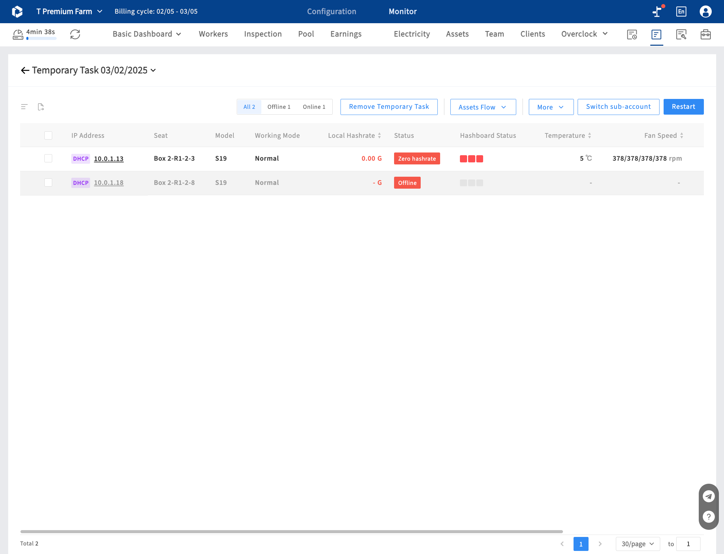The height and width of the screenshot is (554, 724).
Task: Click the export file icon
Action: click(41, 107)
